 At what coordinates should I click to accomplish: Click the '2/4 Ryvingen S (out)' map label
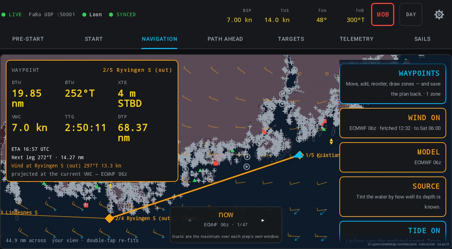(x=143, y=218)
